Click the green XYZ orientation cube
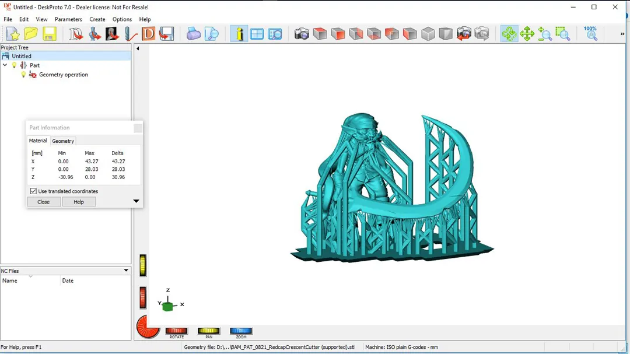Image resolution: width=630 pixels, height=354 pixels. (x=167, y=306)
